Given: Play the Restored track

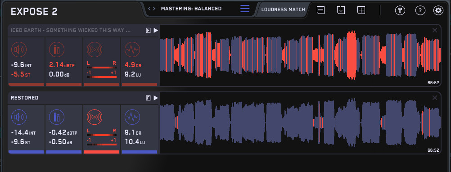Looking at the screenshot, I should coord(156,98).
